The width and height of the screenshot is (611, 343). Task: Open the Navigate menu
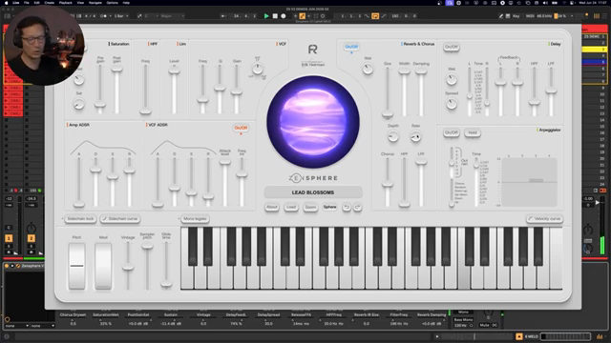click(x=95, y=3)
